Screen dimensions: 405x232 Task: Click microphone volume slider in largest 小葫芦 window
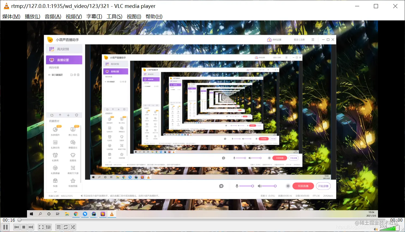[x=247, y=186]
